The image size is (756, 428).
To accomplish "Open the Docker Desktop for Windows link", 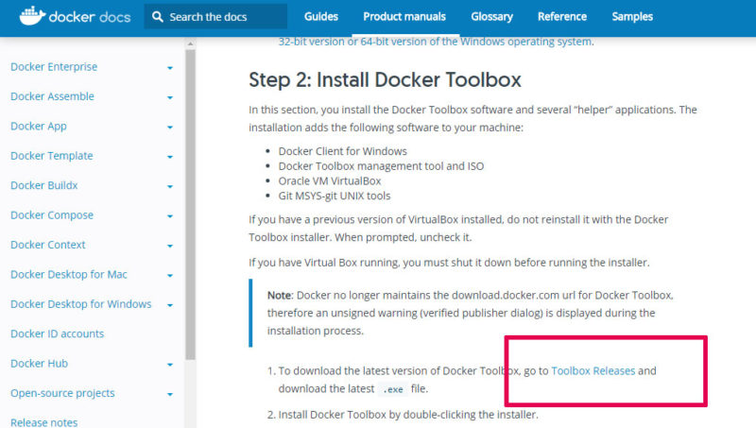I will click(81, 304).
